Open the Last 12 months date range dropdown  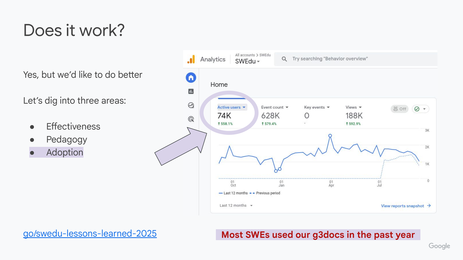click(x=236, y=205)
